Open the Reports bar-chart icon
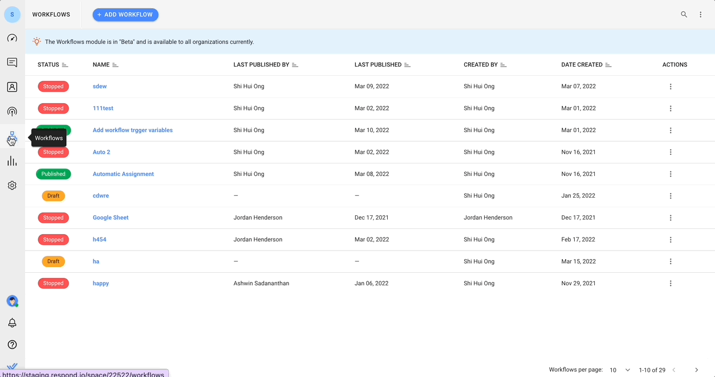 [x=12, y=161]
